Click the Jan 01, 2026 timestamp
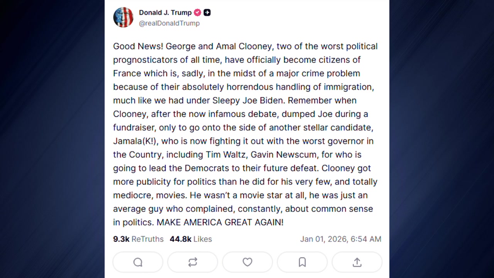Viewport: 494px width, 278px height. click(340, 239)
